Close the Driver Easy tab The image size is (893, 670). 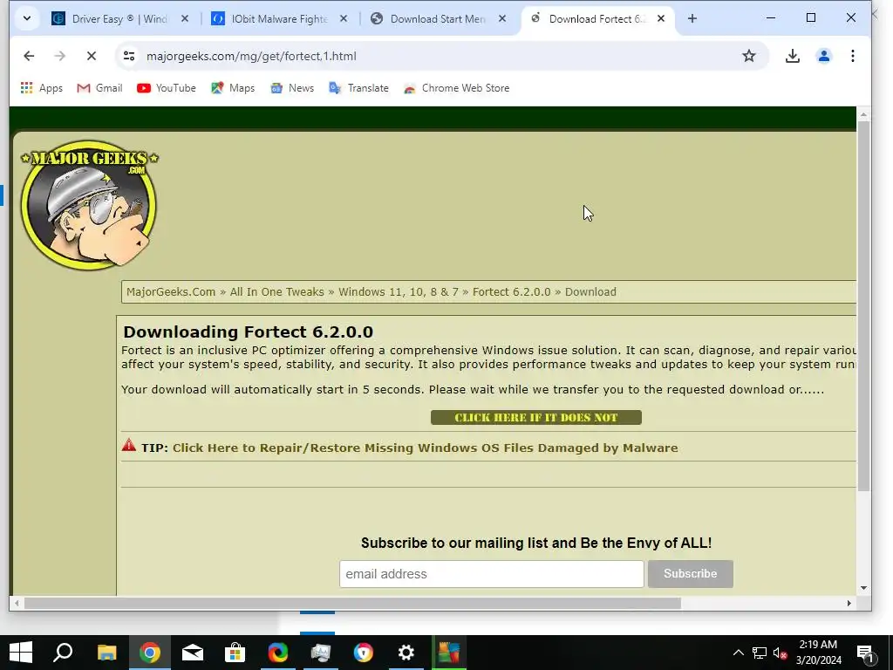185,19
